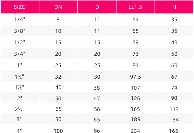Click the DN column header
Viewport: 194px width, 133px height.
tap(58, 7)
